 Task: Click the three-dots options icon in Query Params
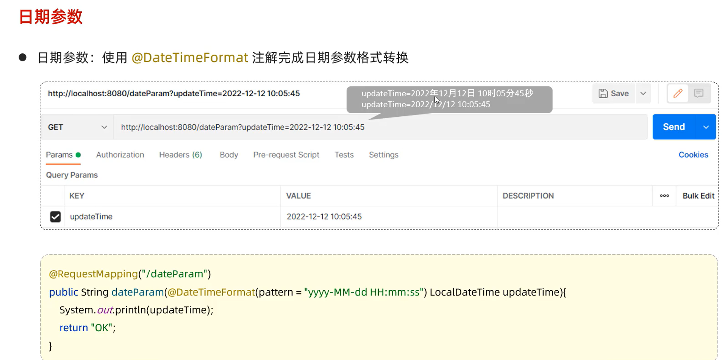(664, 196)
